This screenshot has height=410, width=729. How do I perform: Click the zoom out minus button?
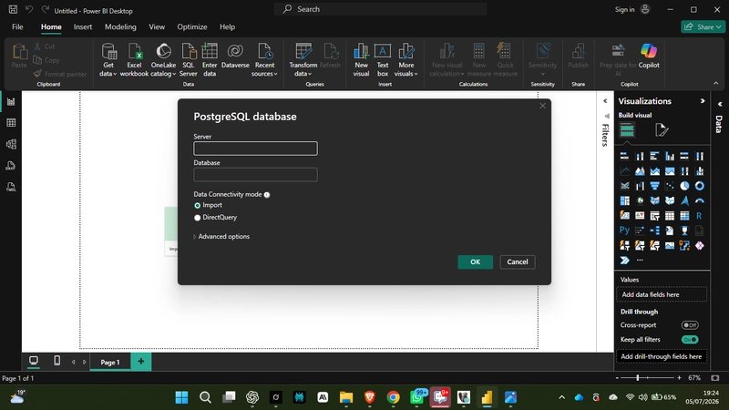pyautogui.click(x=617, y=378)
